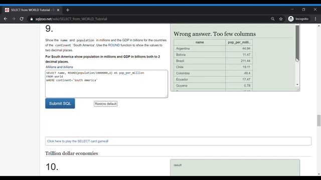Click the 0.78 population value
This screenshot has height=180, width=321.
click(x=247, y=85)
